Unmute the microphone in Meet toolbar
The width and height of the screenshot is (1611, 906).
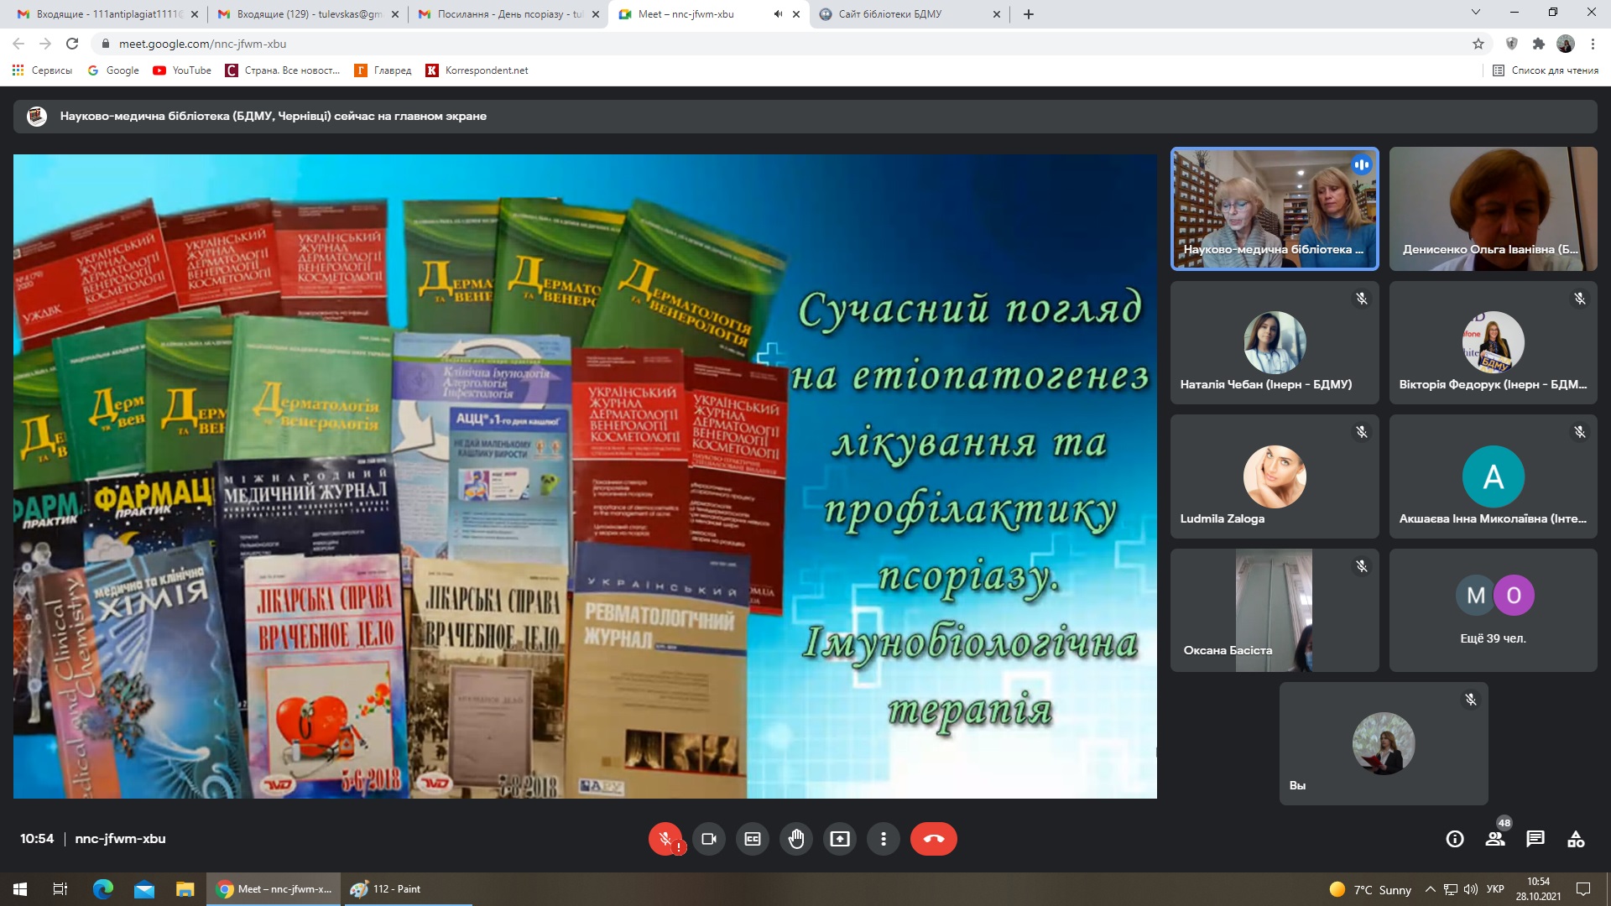(665, 839)
